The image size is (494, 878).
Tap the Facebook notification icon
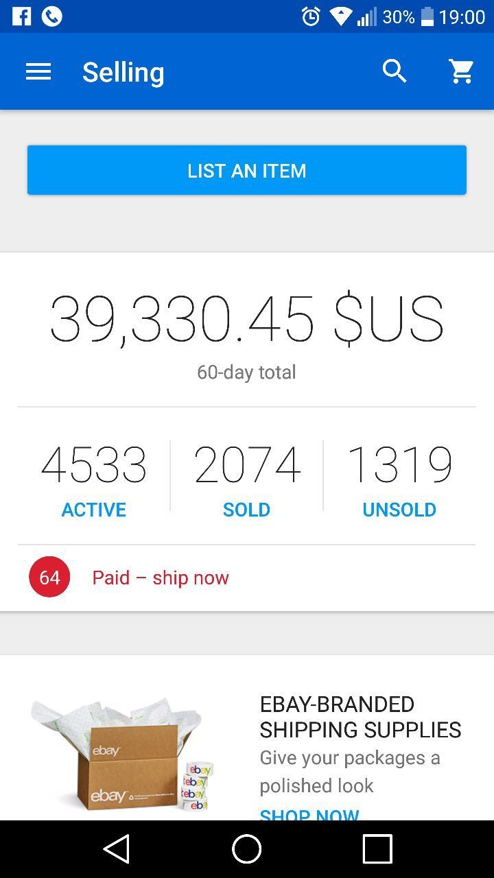point(21,16)
